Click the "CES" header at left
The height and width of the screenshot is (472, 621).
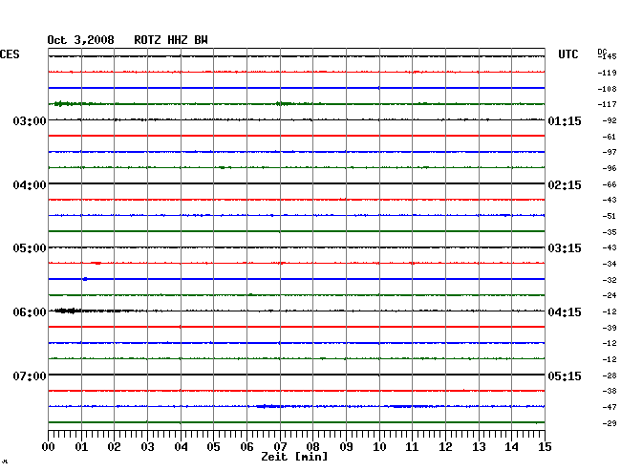tap(10, 54)
